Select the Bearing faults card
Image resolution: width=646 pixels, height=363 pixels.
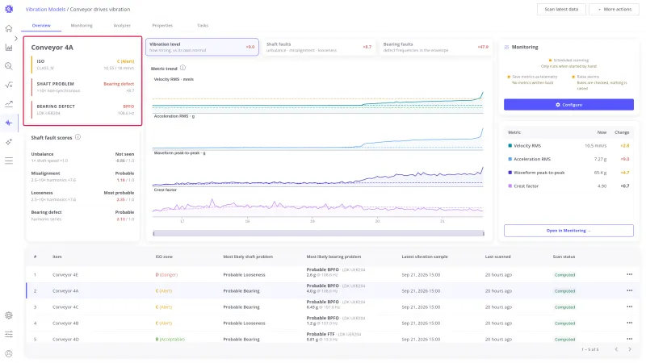[x=436, y=47]
